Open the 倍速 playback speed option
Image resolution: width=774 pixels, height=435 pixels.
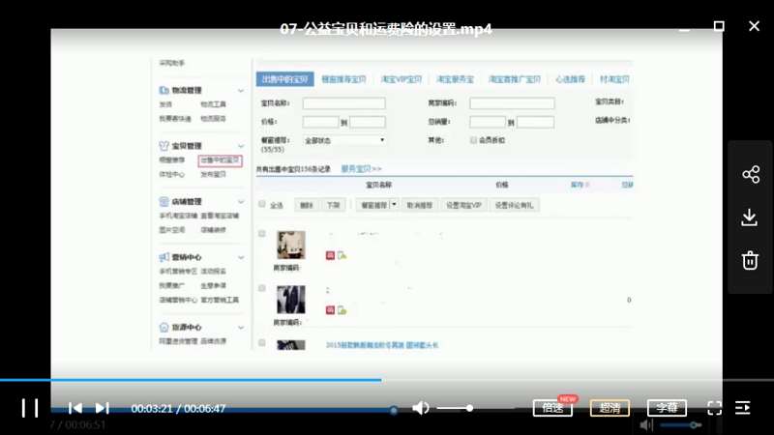point(552,408)
